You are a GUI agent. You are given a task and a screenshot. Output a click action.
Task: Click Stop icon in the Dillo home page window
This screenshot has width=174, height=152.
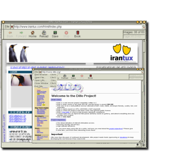tap(82, 76)
